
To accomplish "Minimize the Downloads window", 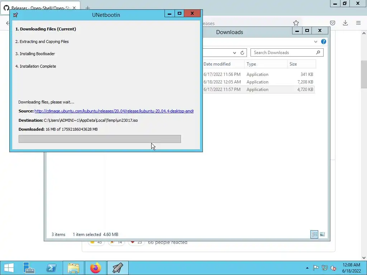I will pos(297,31).
